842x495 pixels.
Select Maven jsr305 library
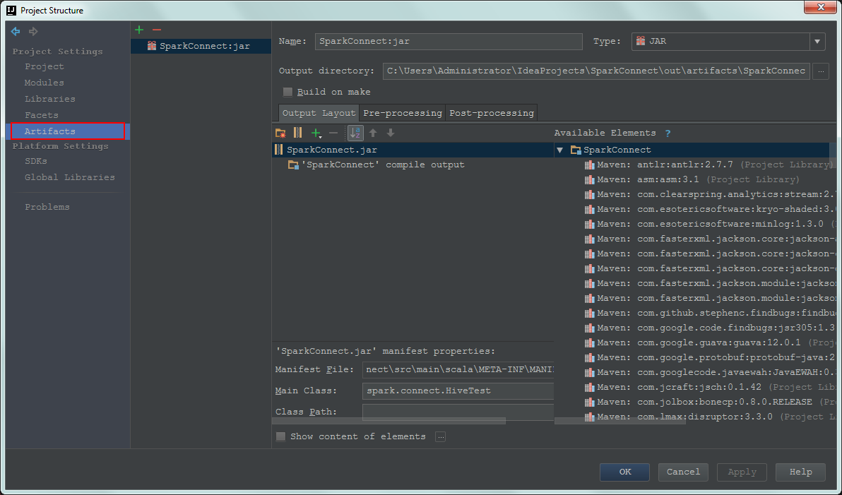(710, 328)
